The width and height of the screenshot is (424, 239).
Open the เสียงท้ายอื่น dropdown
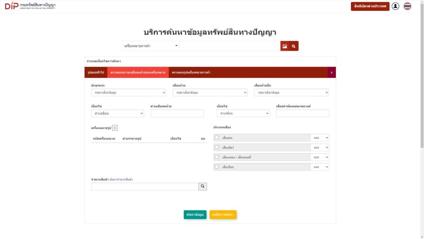click(x=291, y=93)
